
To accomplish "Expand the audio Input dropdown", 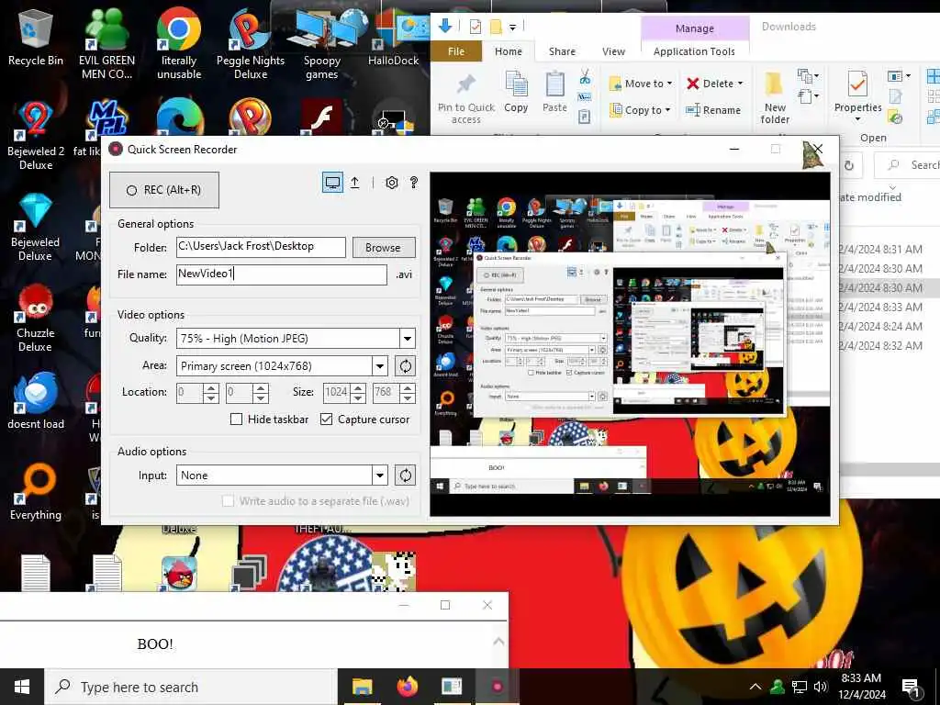I will (x=380, y=476).
